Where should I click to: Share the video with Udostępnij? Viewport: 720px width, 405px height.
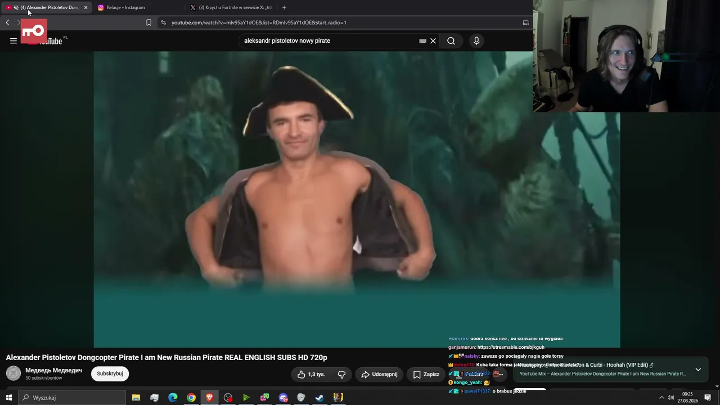pos(379,374)
